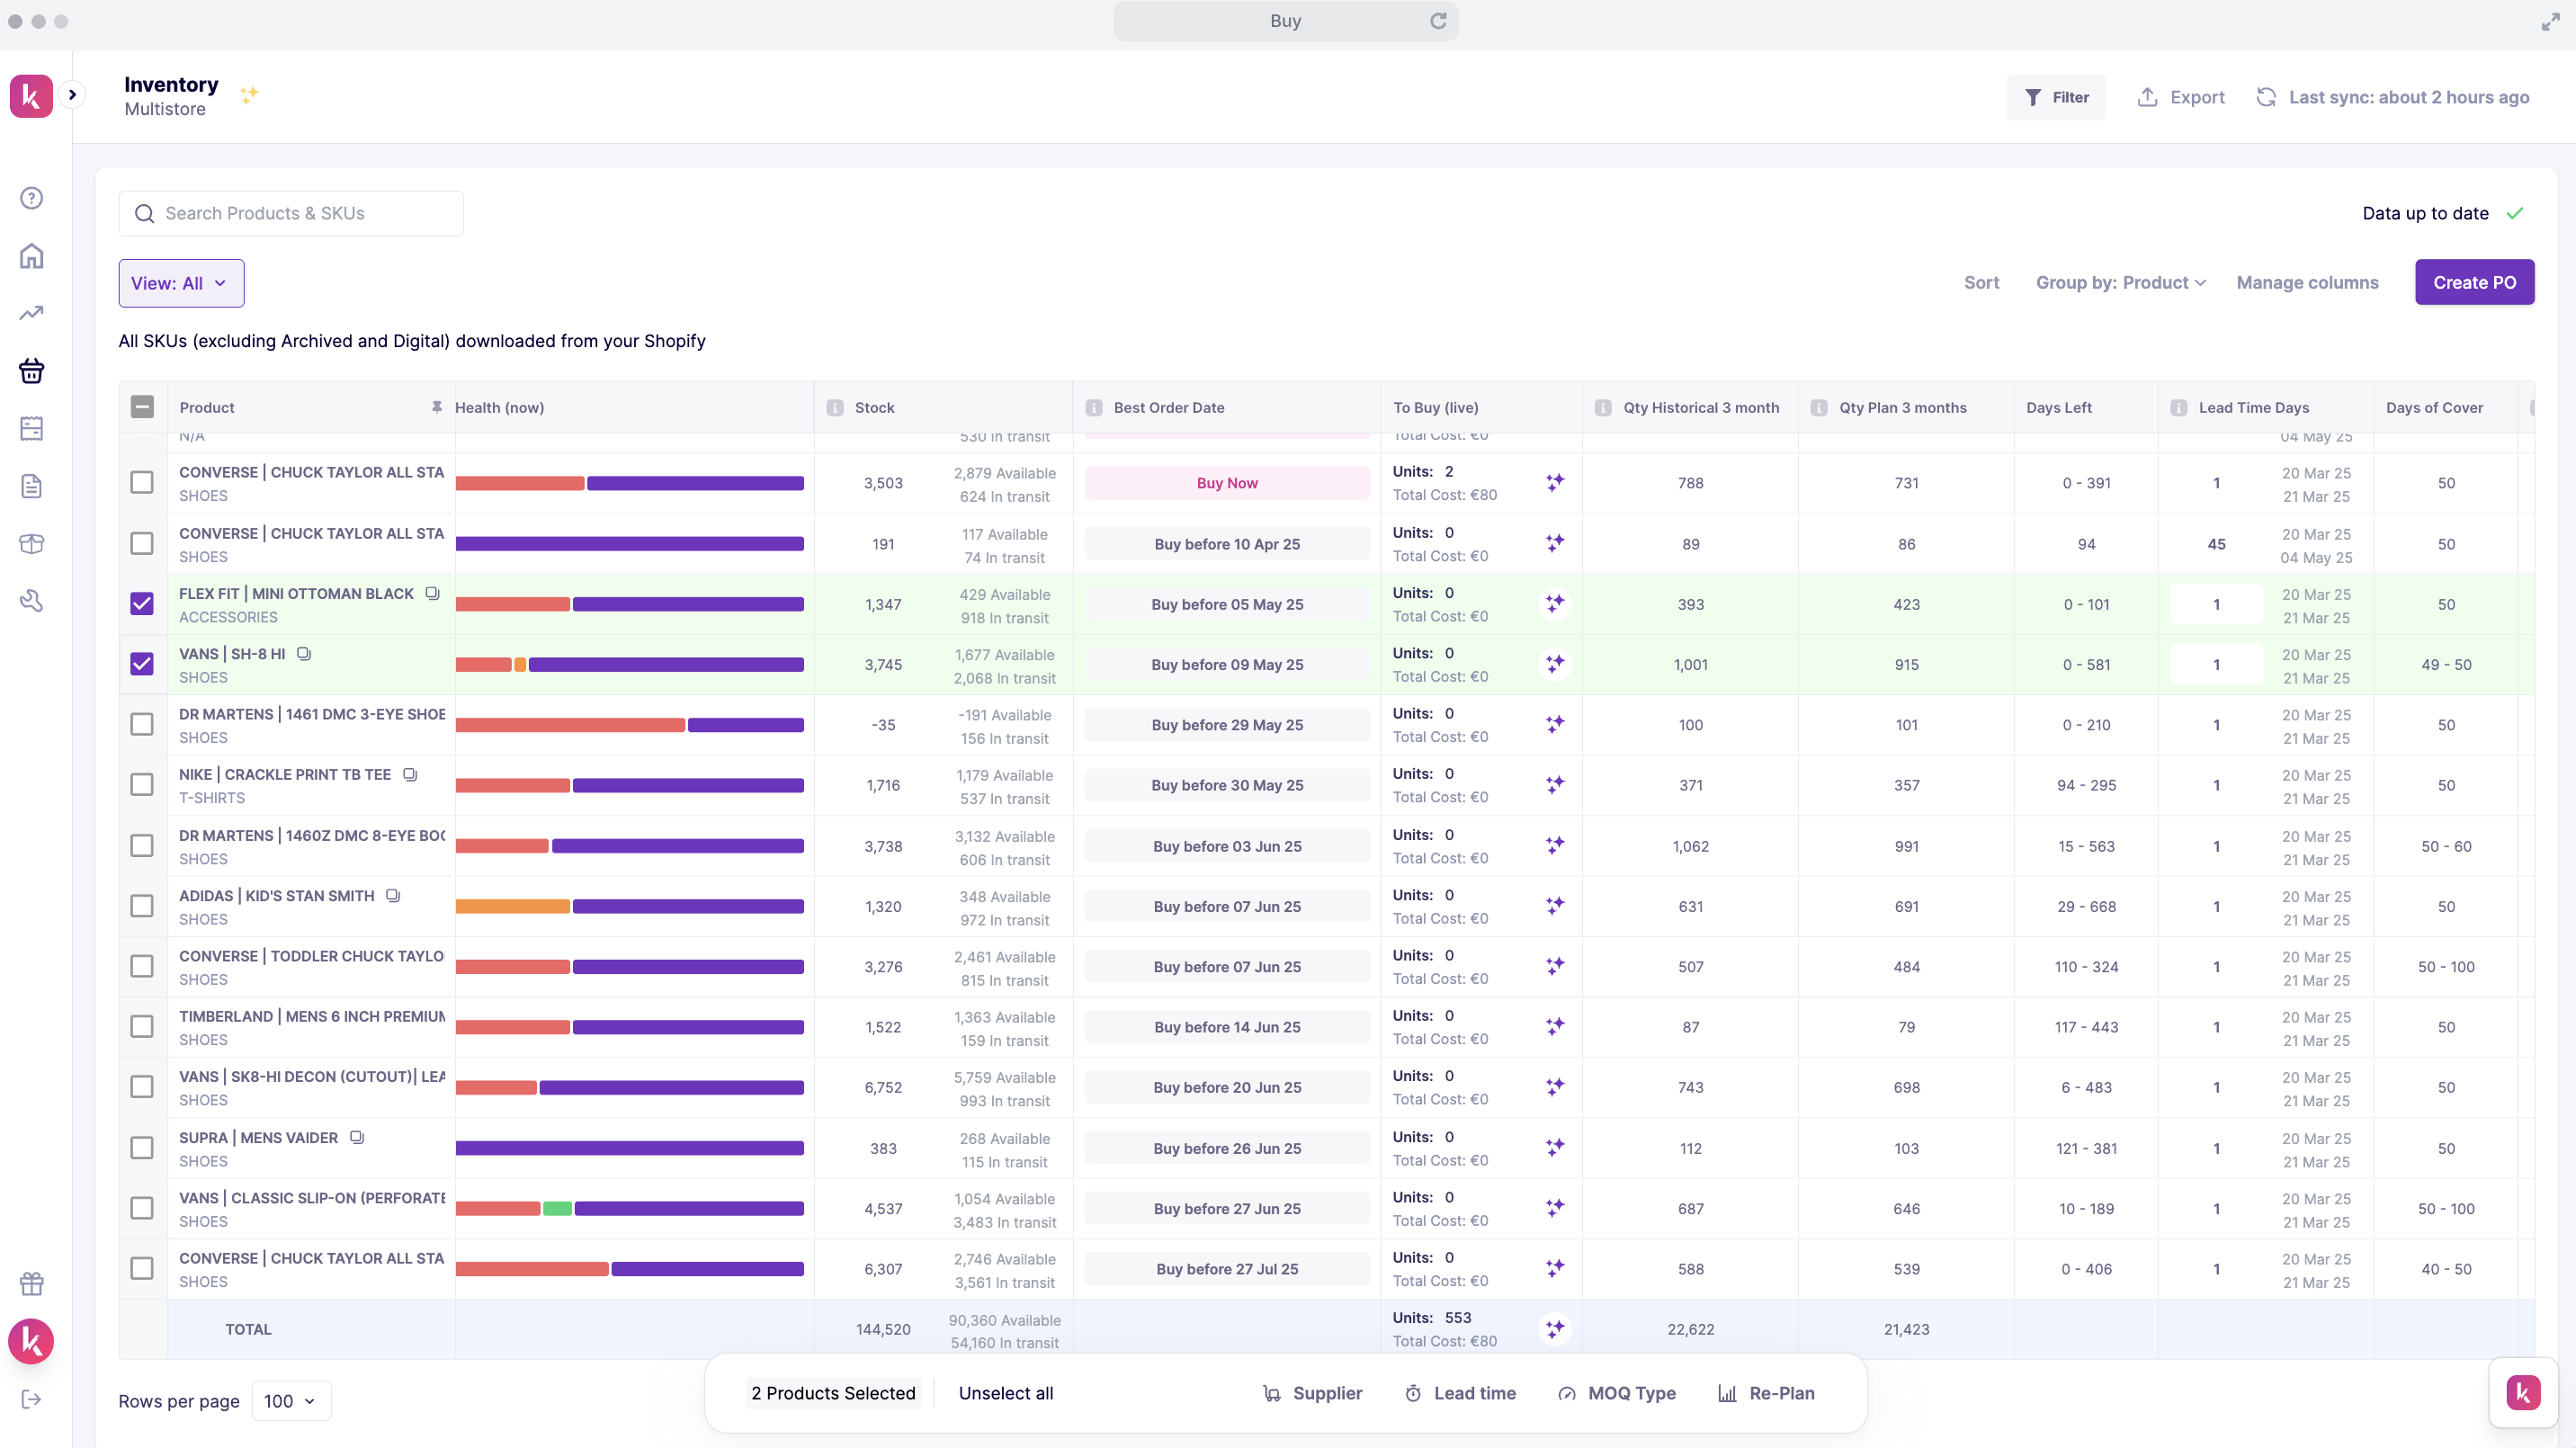Screen dimensions: 2576x1448
Task: Click the gift icon in sidebar
Action: tap(32, 1283)
